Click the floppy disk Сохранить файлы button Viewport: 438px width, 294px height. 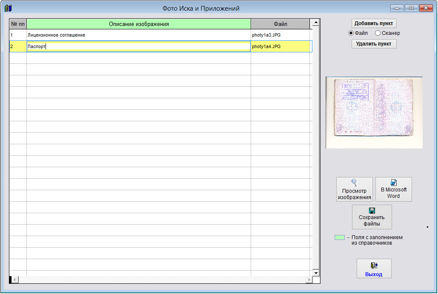(372, 217)
